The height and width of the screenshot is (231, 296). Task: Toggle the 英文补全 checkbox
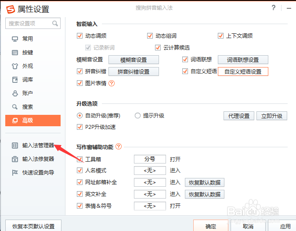tap(79, 194)
